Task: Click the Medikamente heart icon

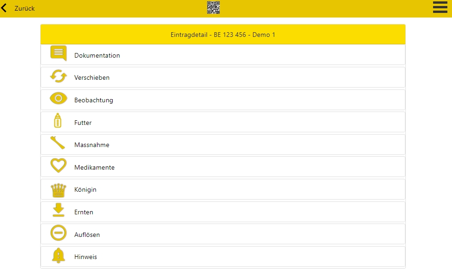Action: click(x=59, y=165)
